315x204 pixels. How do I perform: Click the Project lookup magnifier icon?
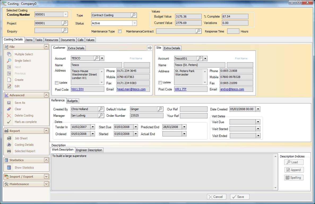pyautogui.click(x=64, y=23)
